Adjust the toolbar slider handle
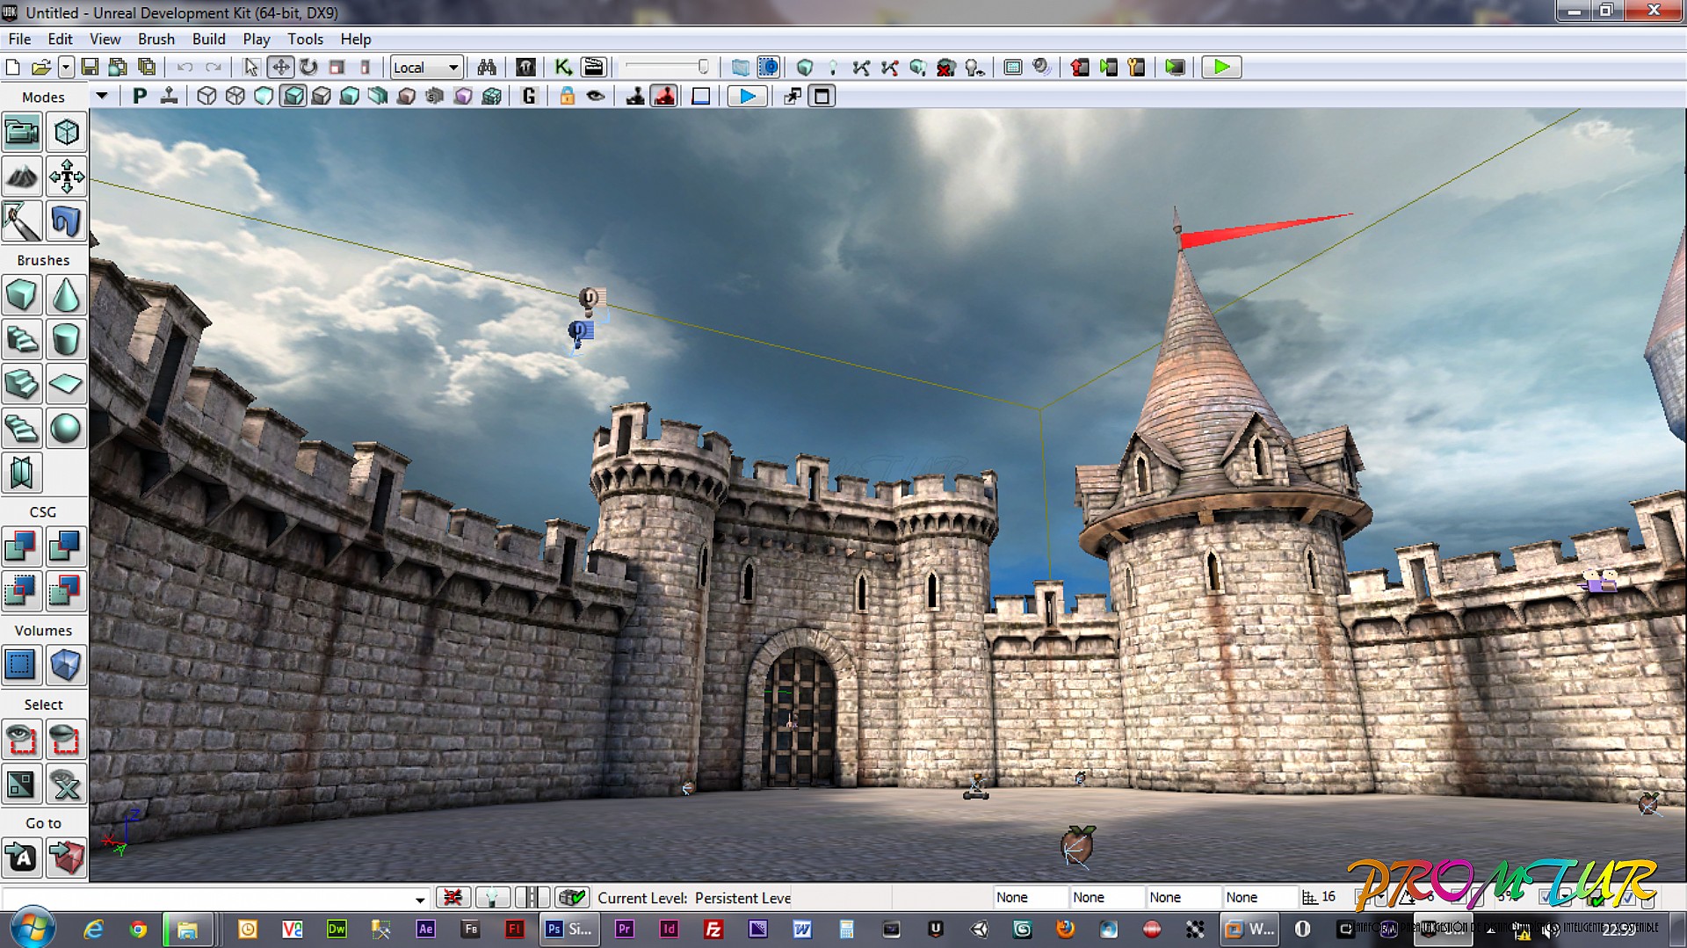 (x=703, y=68)
